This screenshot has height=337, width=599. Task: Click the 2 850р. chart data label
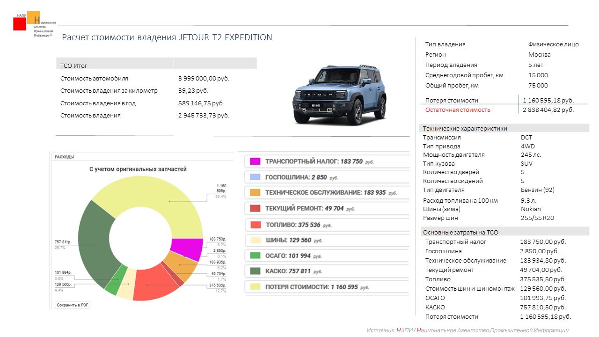click(x=219, y=250)
